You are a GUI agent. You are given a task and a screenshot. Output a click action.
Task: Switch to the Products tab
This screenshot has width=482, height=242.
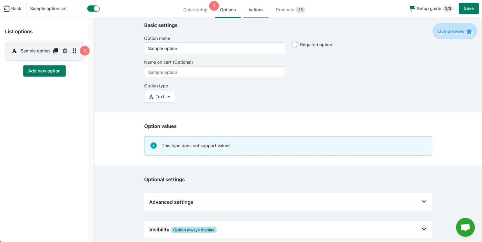(x=285, y=10)
